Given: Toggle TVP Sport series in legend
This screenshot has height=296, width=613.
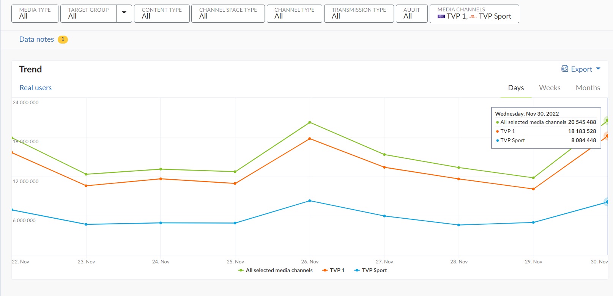Looking at the screenshot, I should tap(370, 270).
